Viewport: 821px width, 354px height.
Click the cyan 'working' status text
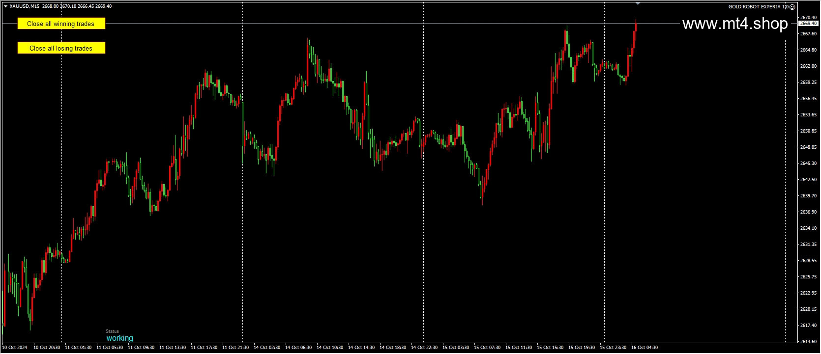(120, 338)
